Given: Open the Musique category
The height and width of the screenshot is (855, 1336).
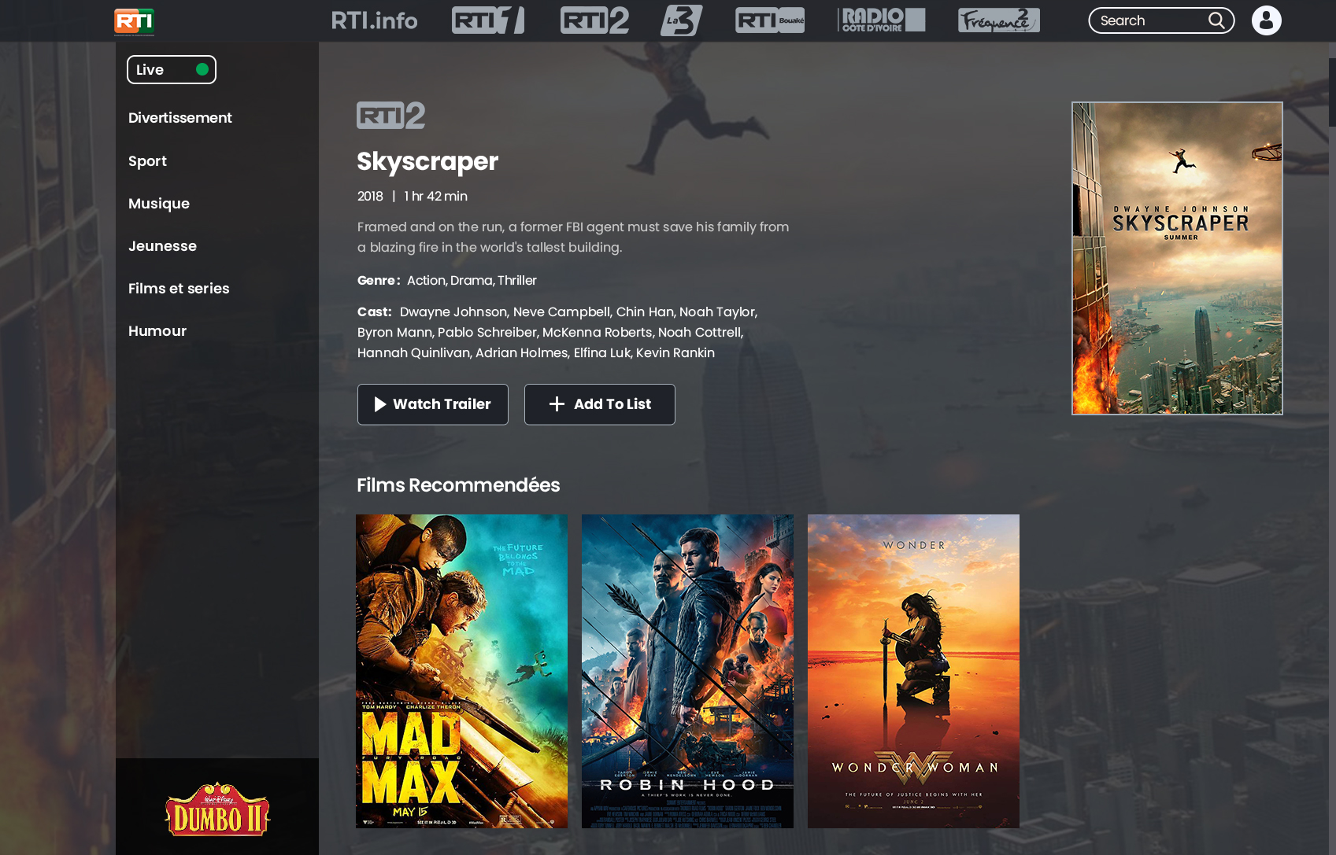Looking at the screenshot, I should click(159, 204).
